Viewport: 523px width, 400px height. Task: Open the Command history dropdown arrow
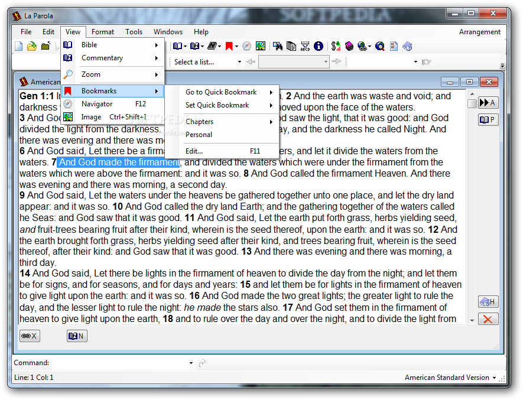(x=191, y=363)
